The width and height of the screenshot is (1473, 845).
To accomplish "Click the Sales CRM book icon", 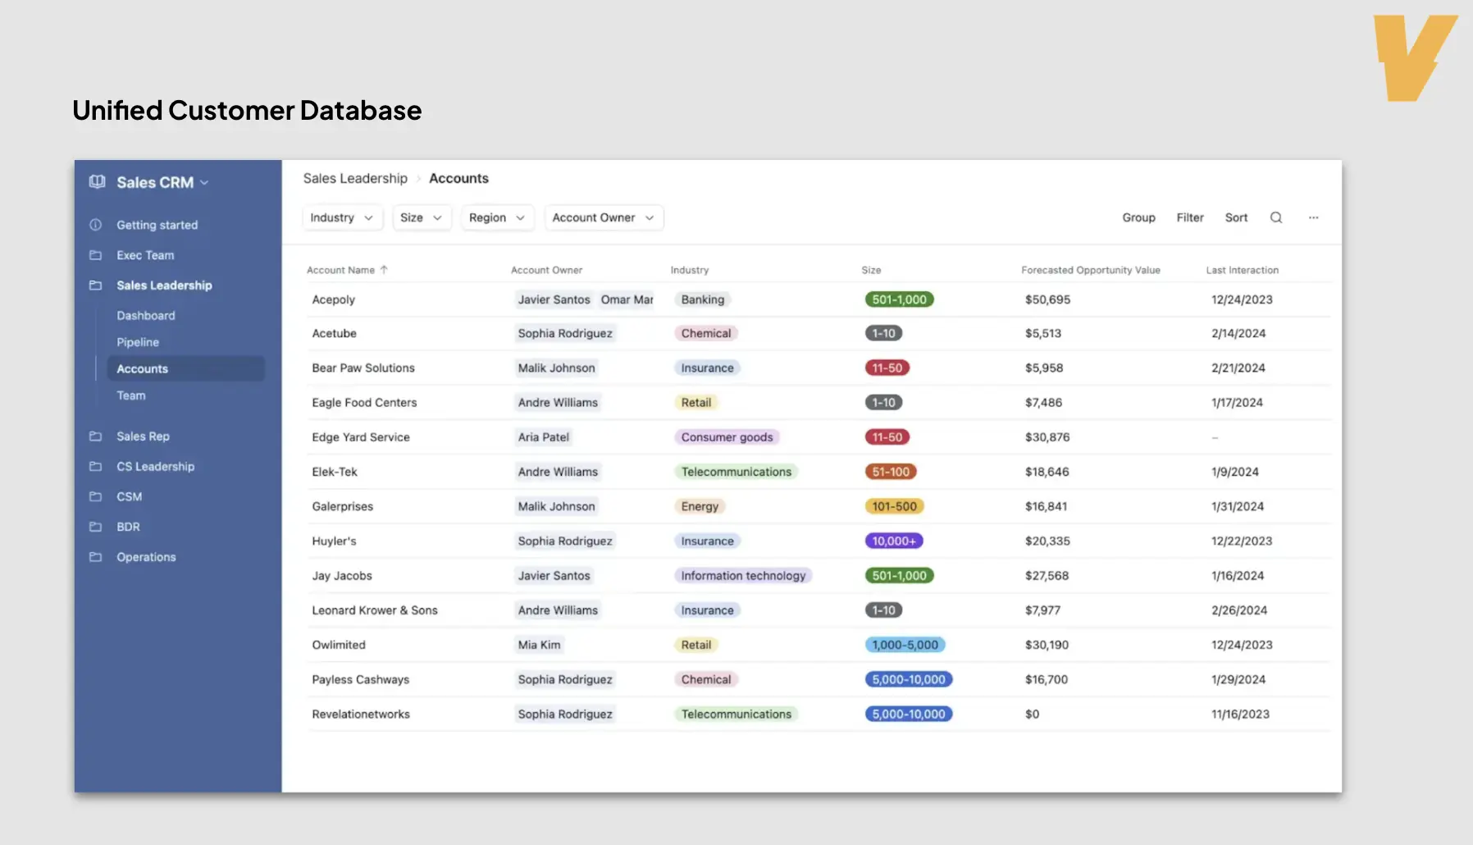I will click(x=97, y=182).
